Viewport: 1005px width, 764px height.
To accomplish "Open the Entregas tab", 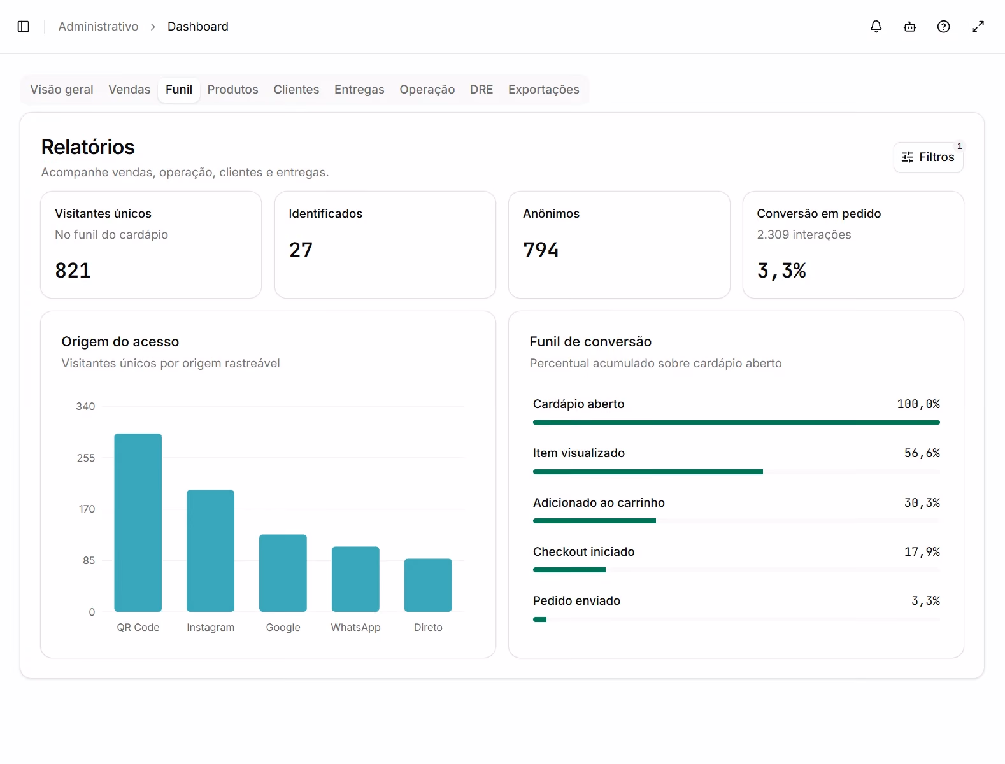I will point(359,90).
